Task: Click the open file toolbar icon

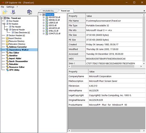Action: pyautogui.click(x=5, y=12)
